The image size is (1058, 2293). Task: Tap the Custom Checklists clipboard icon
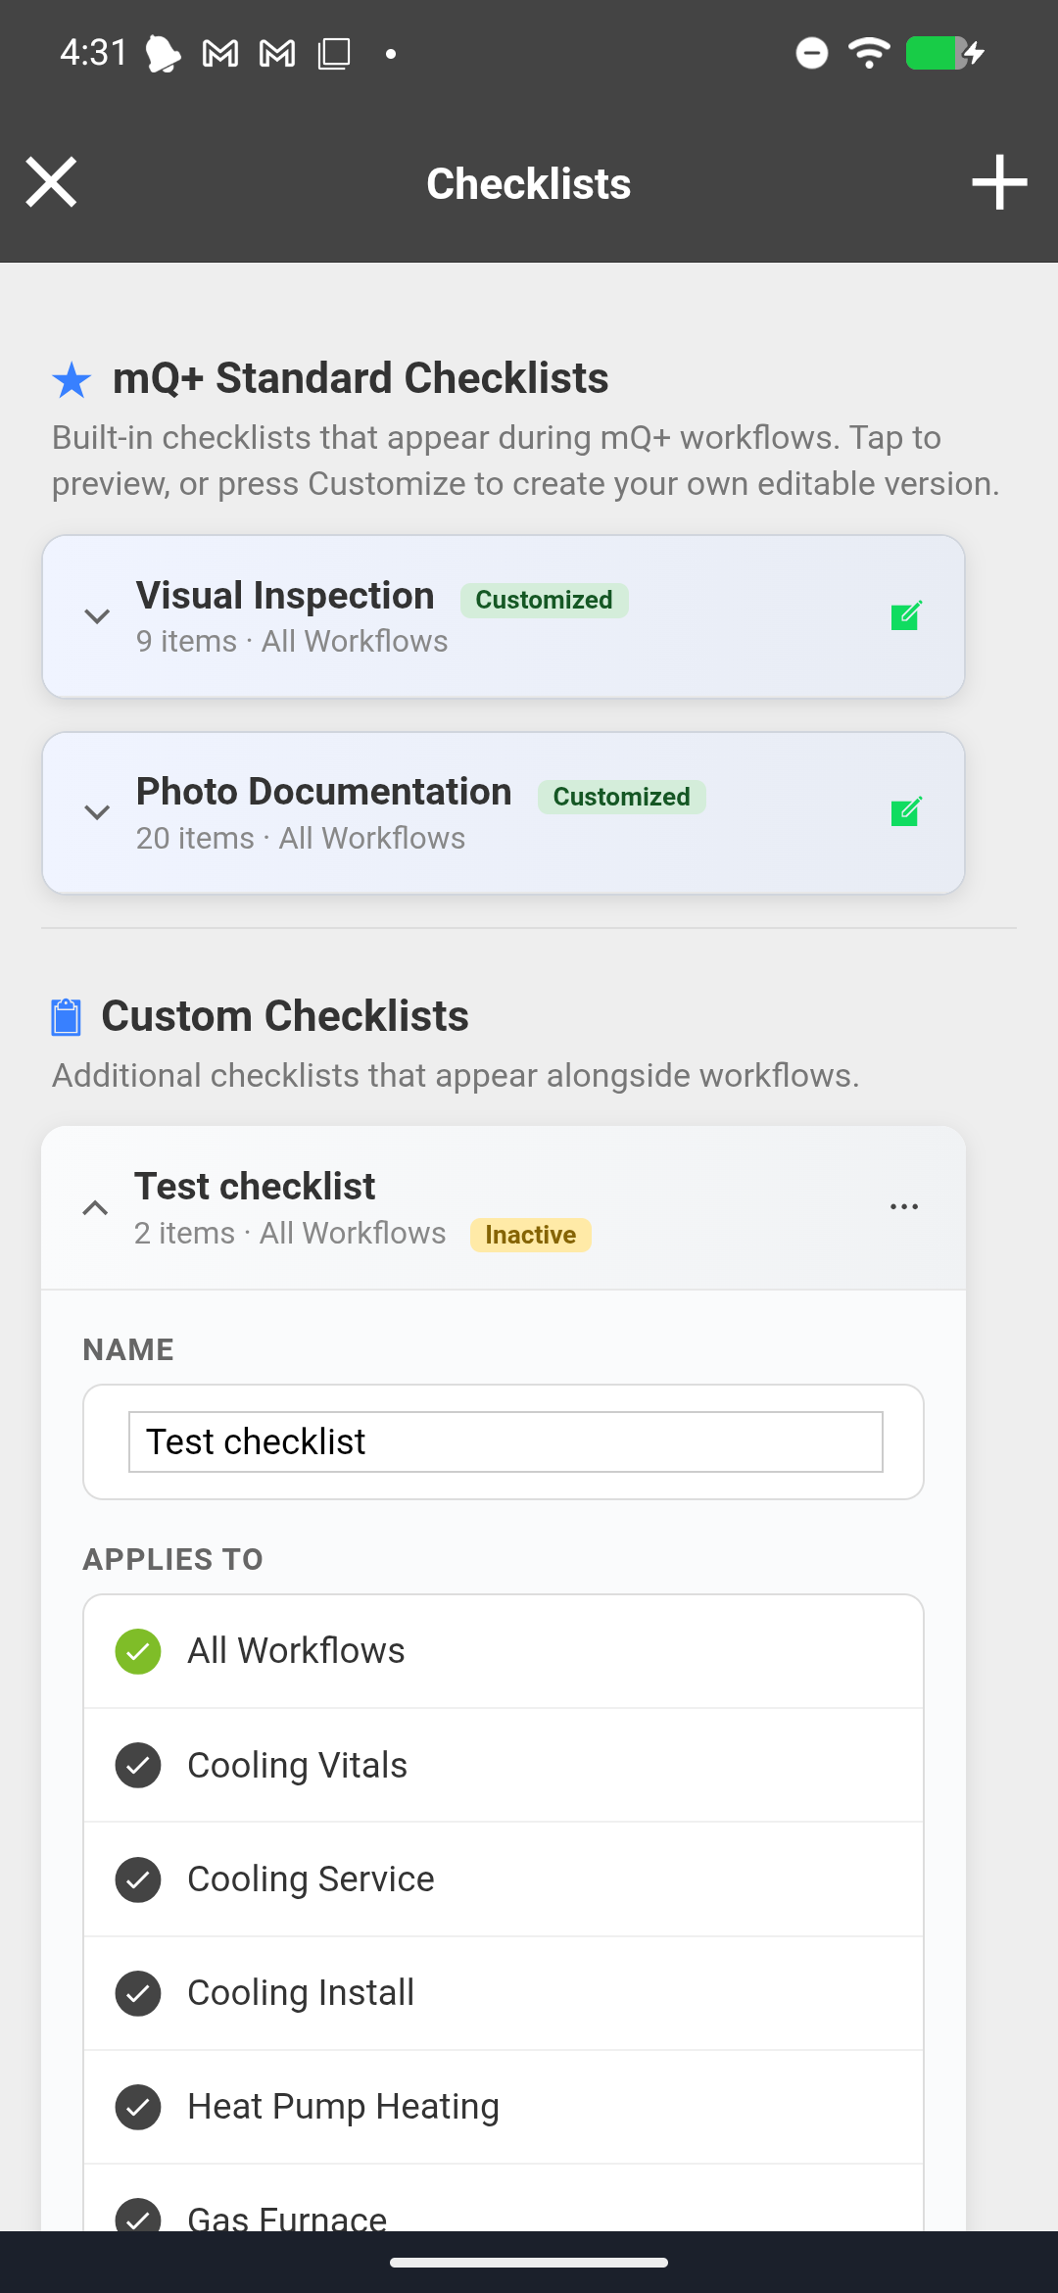66,1016
